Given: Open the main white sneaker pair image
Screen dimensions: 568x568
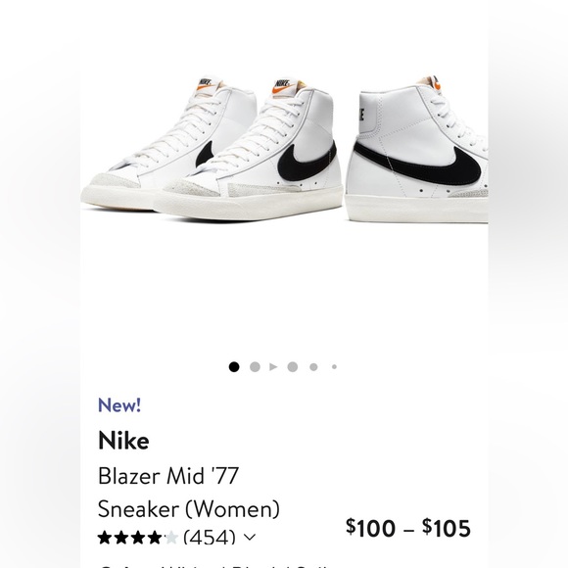Looking at the screenshot, I should point(213,149).
